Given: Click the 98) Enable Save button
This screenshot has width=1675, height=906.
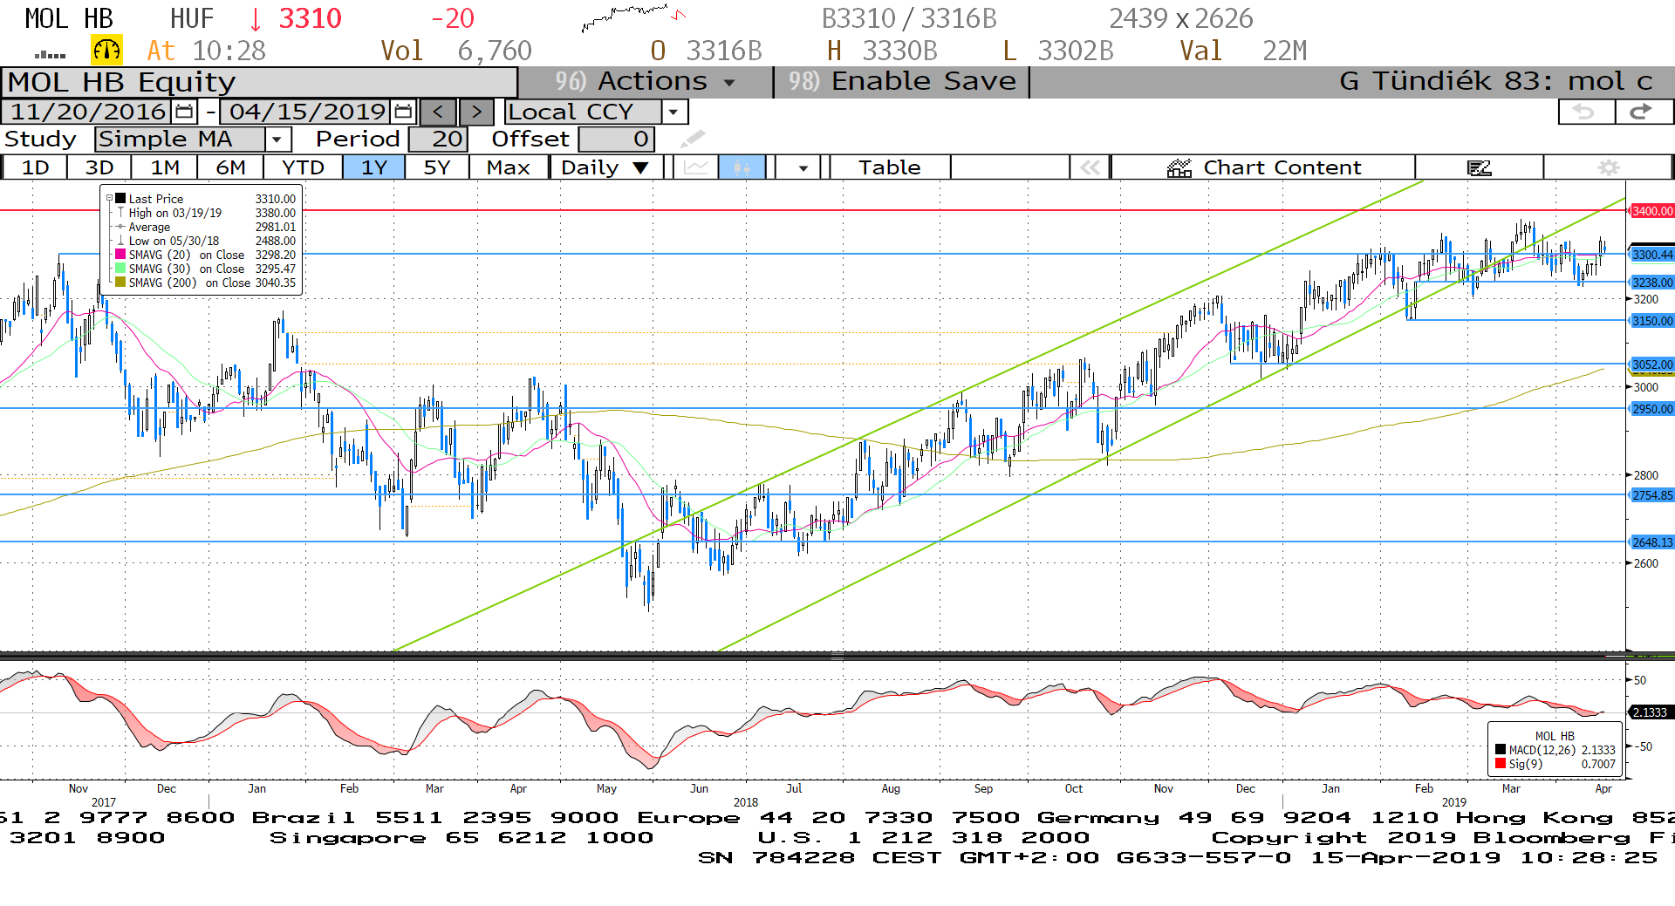Looking at the screenshot, I should [x=902, y=82].
